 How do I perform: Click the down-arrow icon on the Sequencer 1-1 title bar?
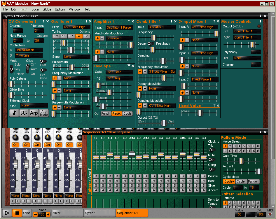[x=261, y=132]
